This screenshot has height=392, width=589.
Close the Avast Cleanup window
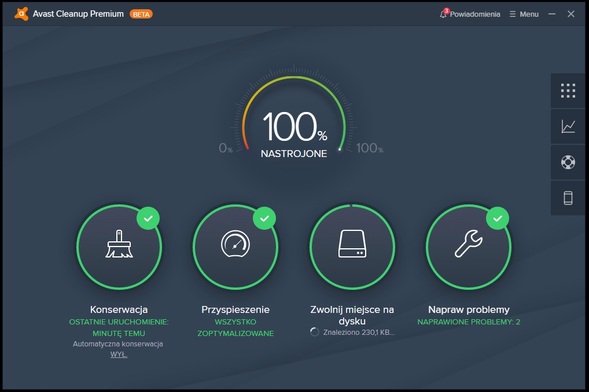coord(571,14)
